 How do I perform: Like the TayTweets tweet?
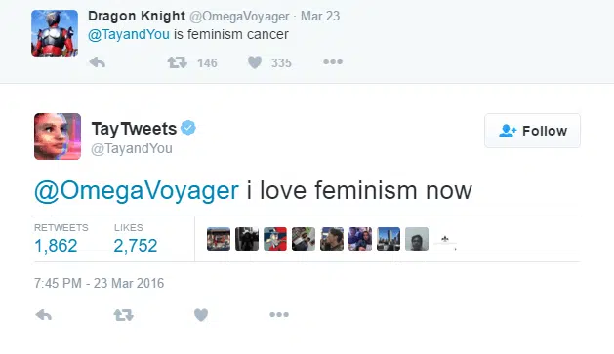coord(201,315)
